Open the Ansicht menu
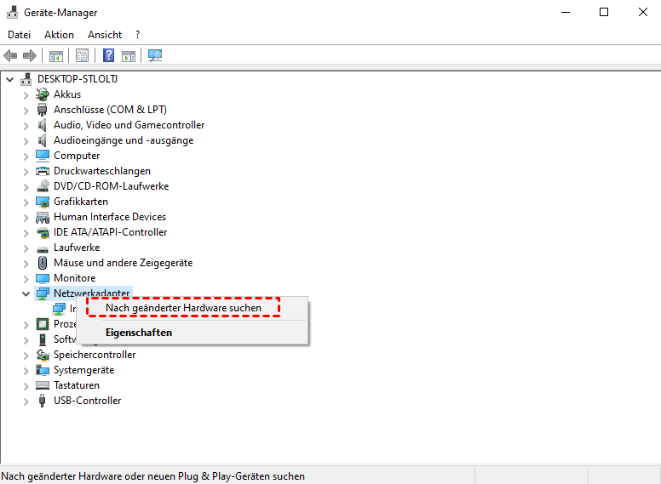The width and height of the screenshot is (661, 484). 105,35
